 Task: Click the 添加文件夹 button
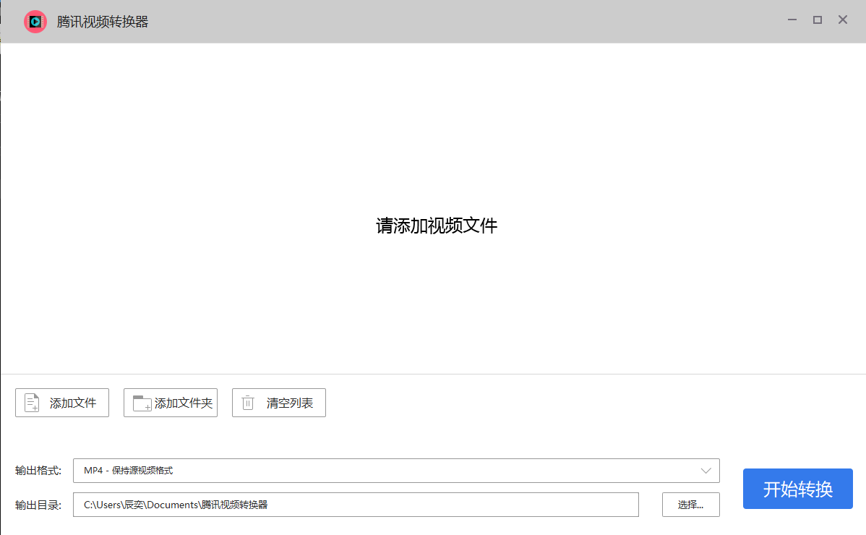(x=170, y=402)
